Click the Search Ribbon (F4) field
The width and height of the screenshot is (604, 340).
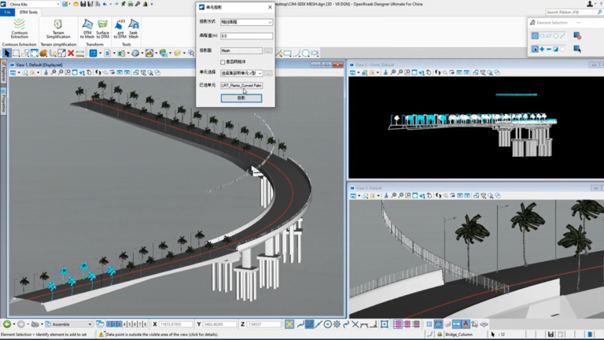click(573, 13)
